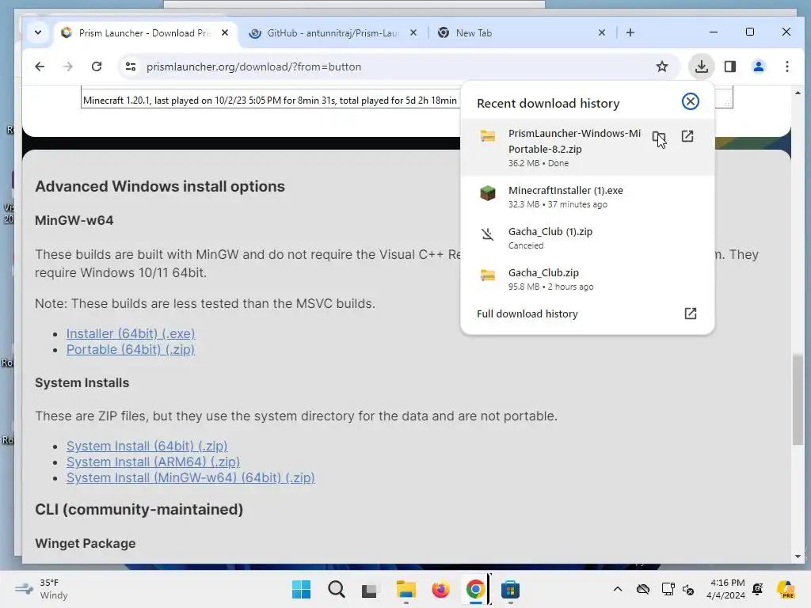This screenshot has width=811, height=608.
Task: Open the Gacha_Club.zip download entry
Action: [587, 279]
